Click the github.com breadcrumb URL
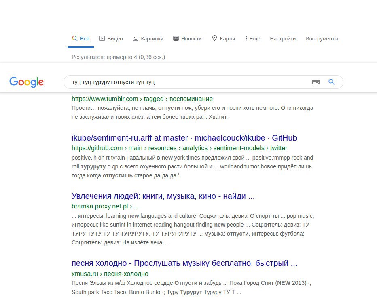The height and width of the screenshot is (301, 377). pyautogui.click(x=179, y=148)
